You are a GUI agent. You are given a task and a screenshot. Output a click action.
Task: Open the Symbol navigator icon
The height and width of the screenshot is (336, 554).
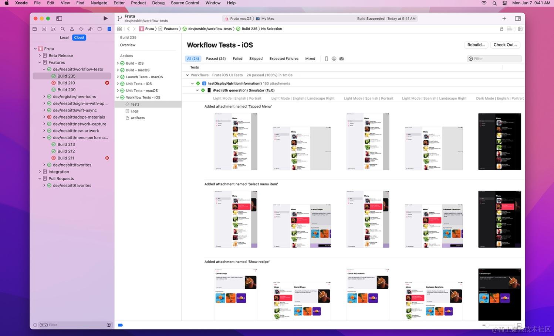[53, 29]
